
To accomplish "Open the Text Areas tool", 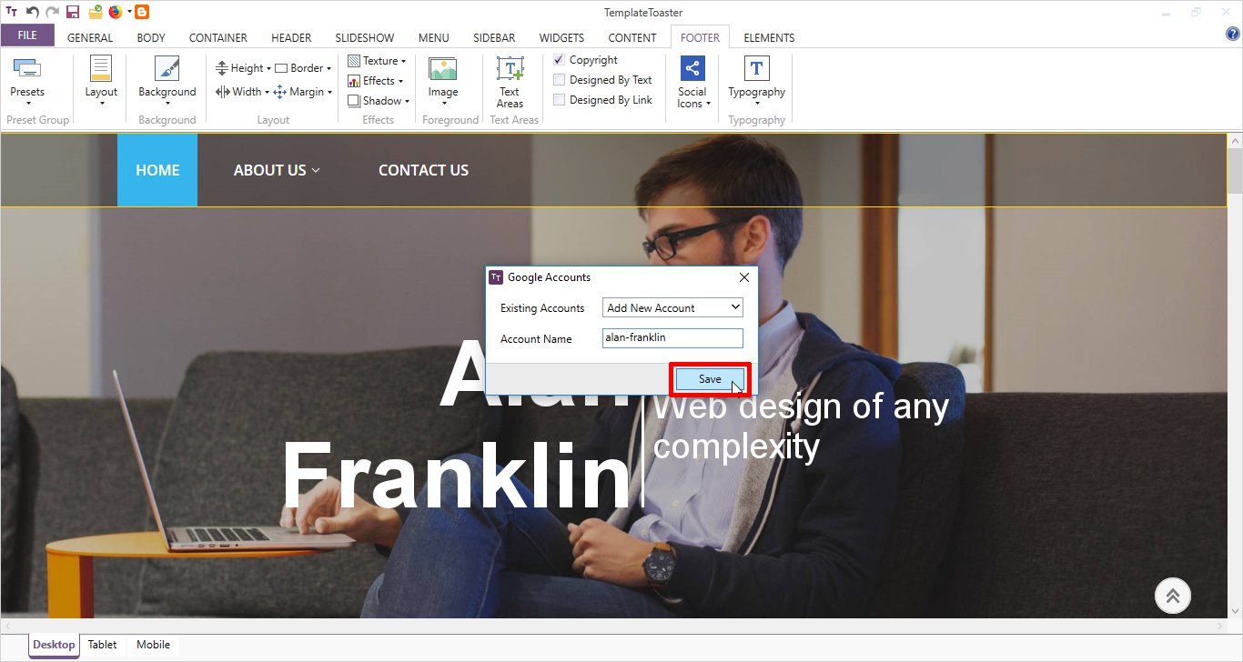I will click(x=510, y=69).
